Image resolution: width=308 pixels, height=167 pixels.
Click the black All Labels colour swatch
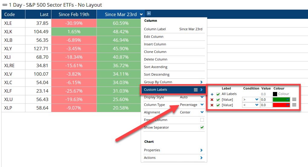[x=275, y=94]
